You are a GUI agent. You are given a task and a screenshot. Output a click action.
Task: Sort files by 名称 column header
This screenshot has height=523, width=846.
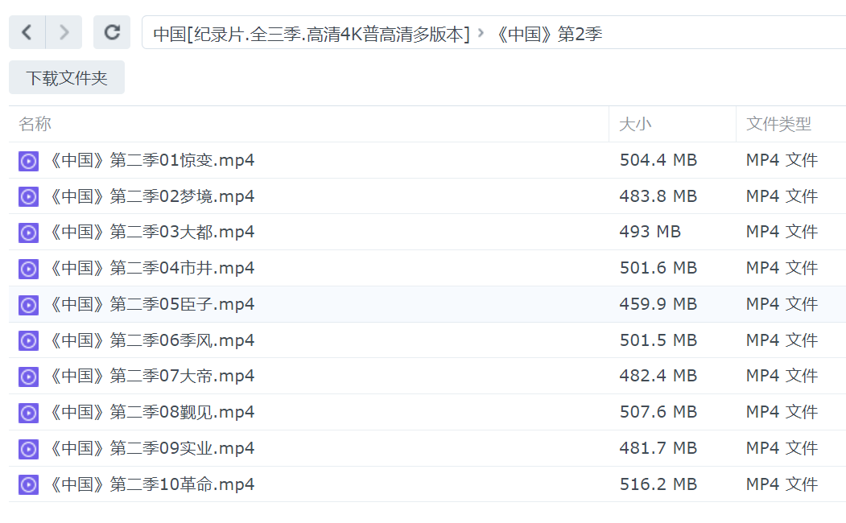pyautogui.click(x=35, y=124)
